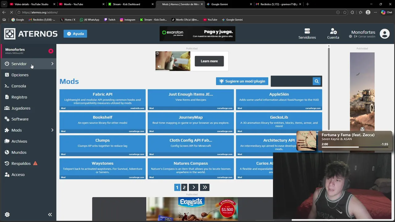Click the Cerrar sesión link
395x222 pixels.
367,36
